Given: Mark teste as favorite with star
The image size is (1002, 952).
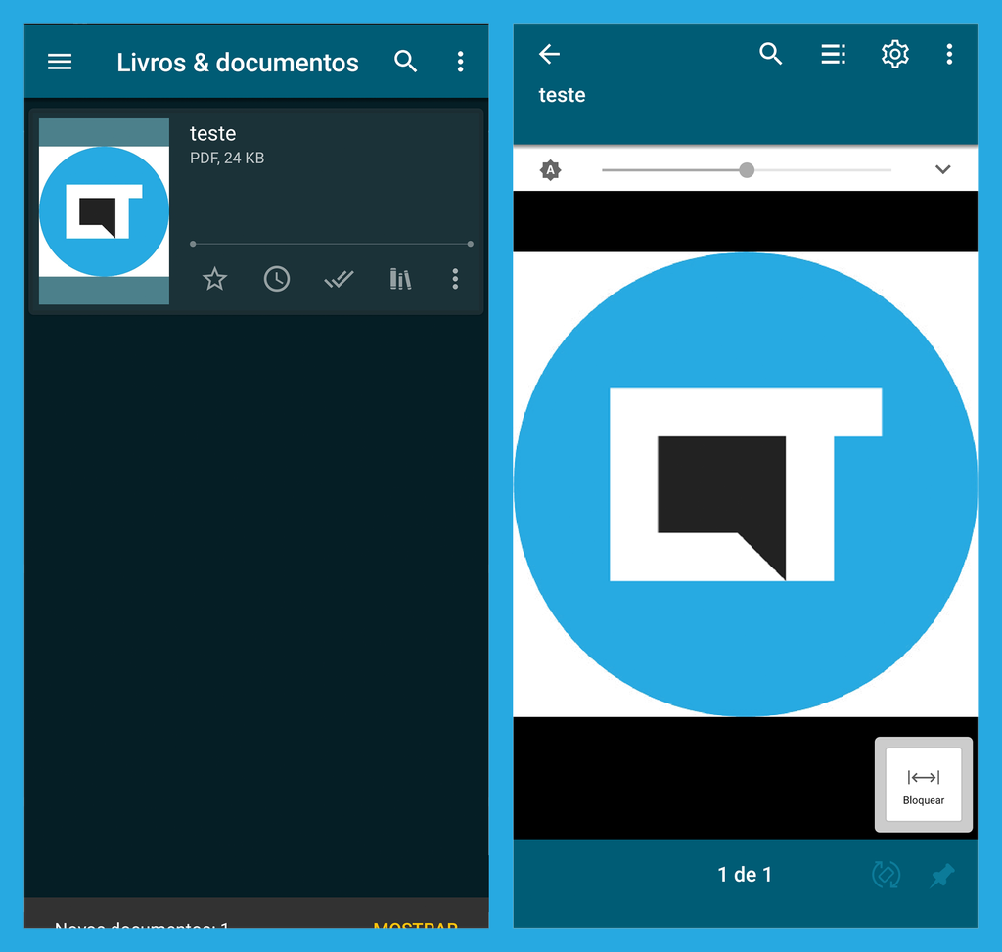Looking at the screenshot, I should pos(214,279).
